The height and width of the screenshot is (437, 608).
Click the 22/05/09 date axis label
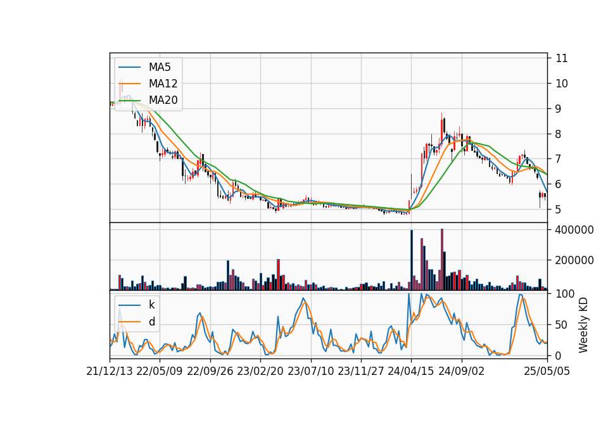(x=160, y=371)
